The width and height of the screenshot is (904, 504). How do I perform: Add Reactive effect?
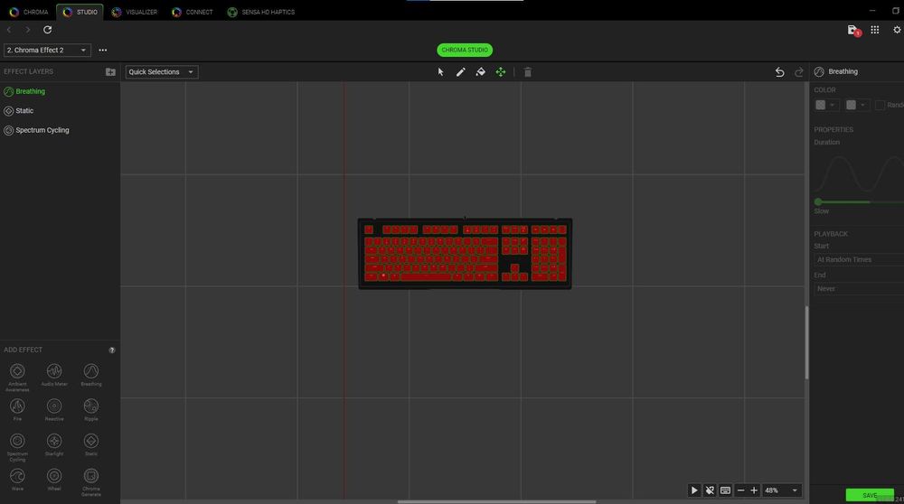54,409
